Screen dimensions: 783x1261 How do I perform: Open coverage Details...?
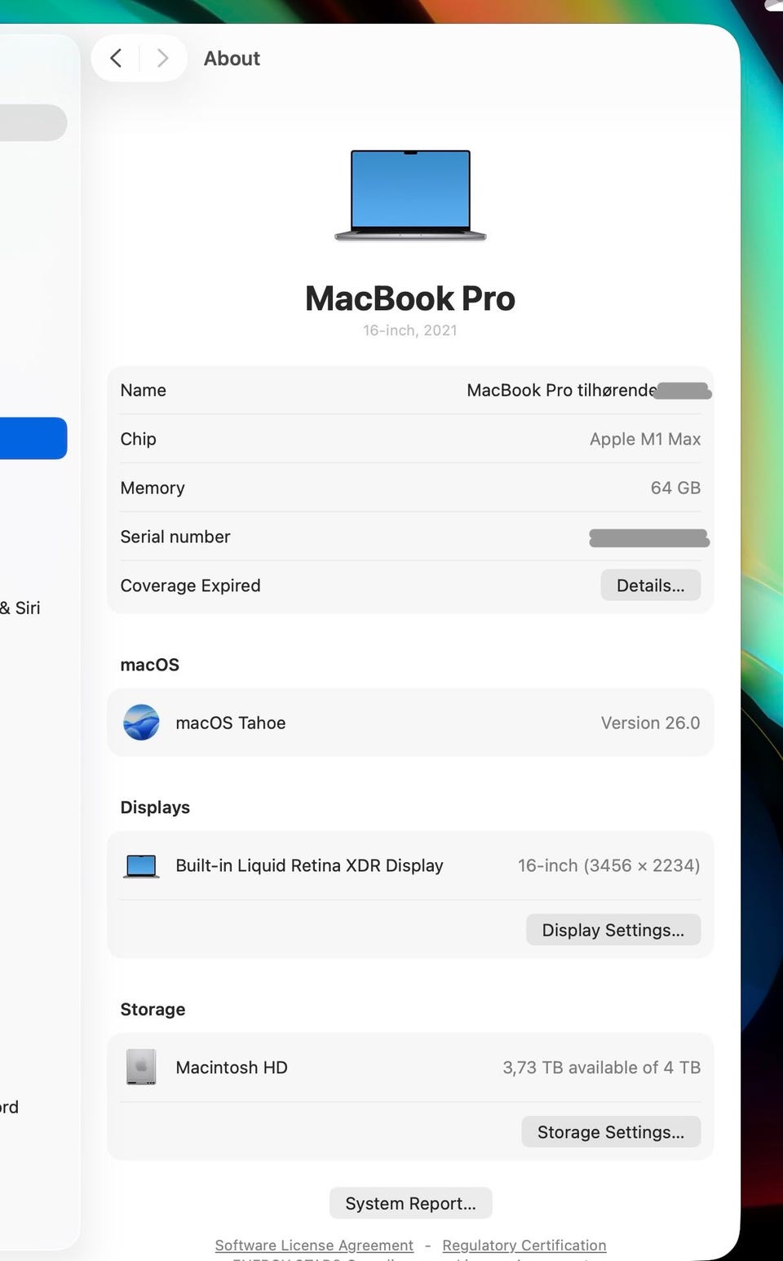650,586
